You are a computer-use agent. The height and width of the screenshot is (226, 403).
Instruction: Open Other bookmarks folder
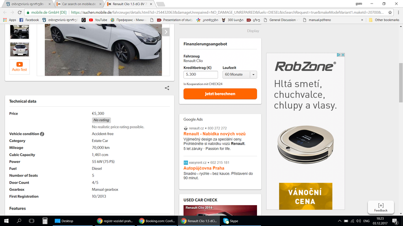384,20
